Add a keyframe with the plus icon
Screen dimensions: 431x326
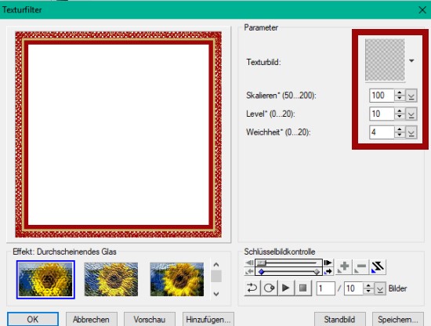click(x=343, y=267)
